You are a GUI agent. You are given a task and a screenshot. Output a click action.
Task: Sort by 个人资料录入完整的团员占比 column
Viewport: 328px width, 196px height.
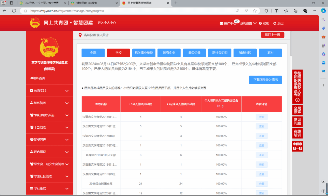(222, 106)
